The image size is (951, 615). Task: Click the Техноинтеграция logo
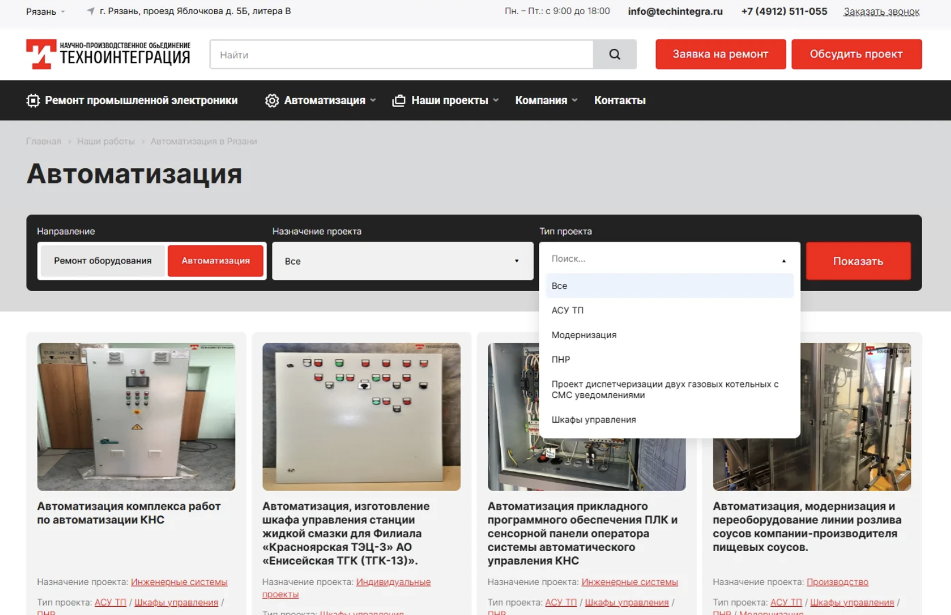108,54
